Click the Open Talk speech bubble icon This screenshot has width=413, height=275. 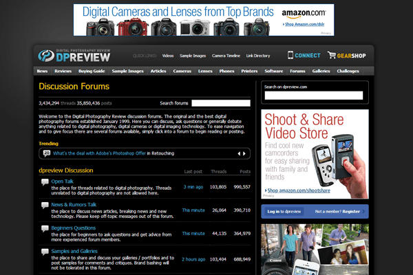[45, 181]
